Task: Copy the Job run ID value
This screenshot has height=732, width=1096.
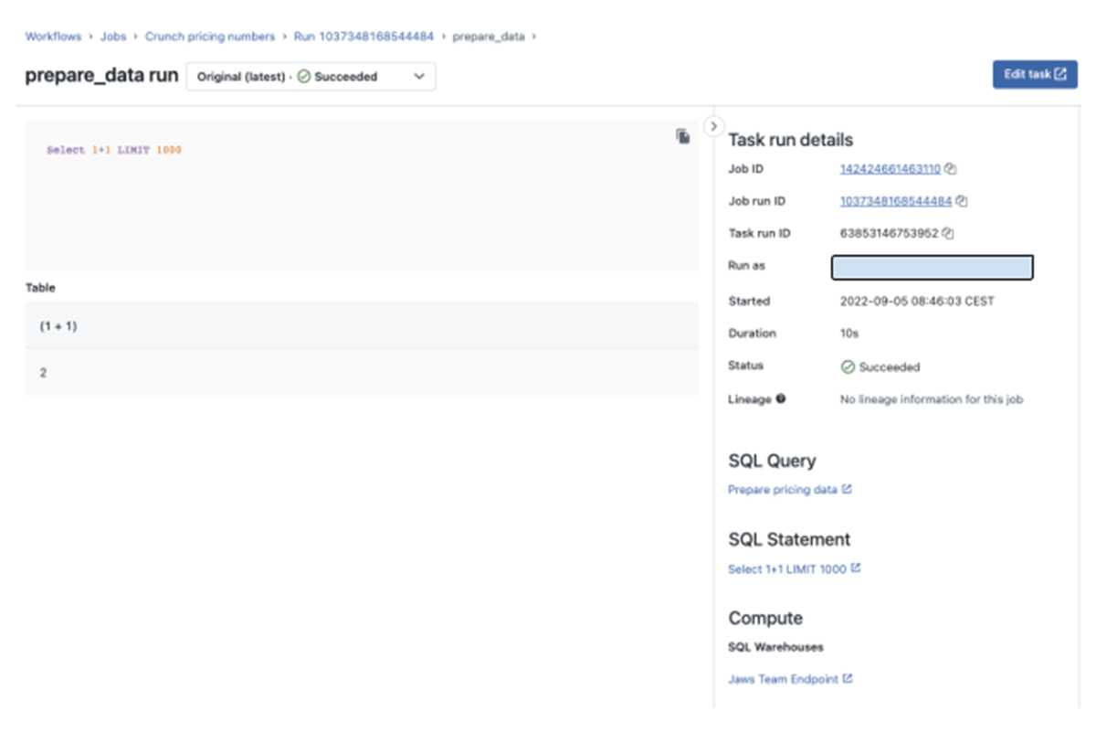Action: tap(962, 201)
